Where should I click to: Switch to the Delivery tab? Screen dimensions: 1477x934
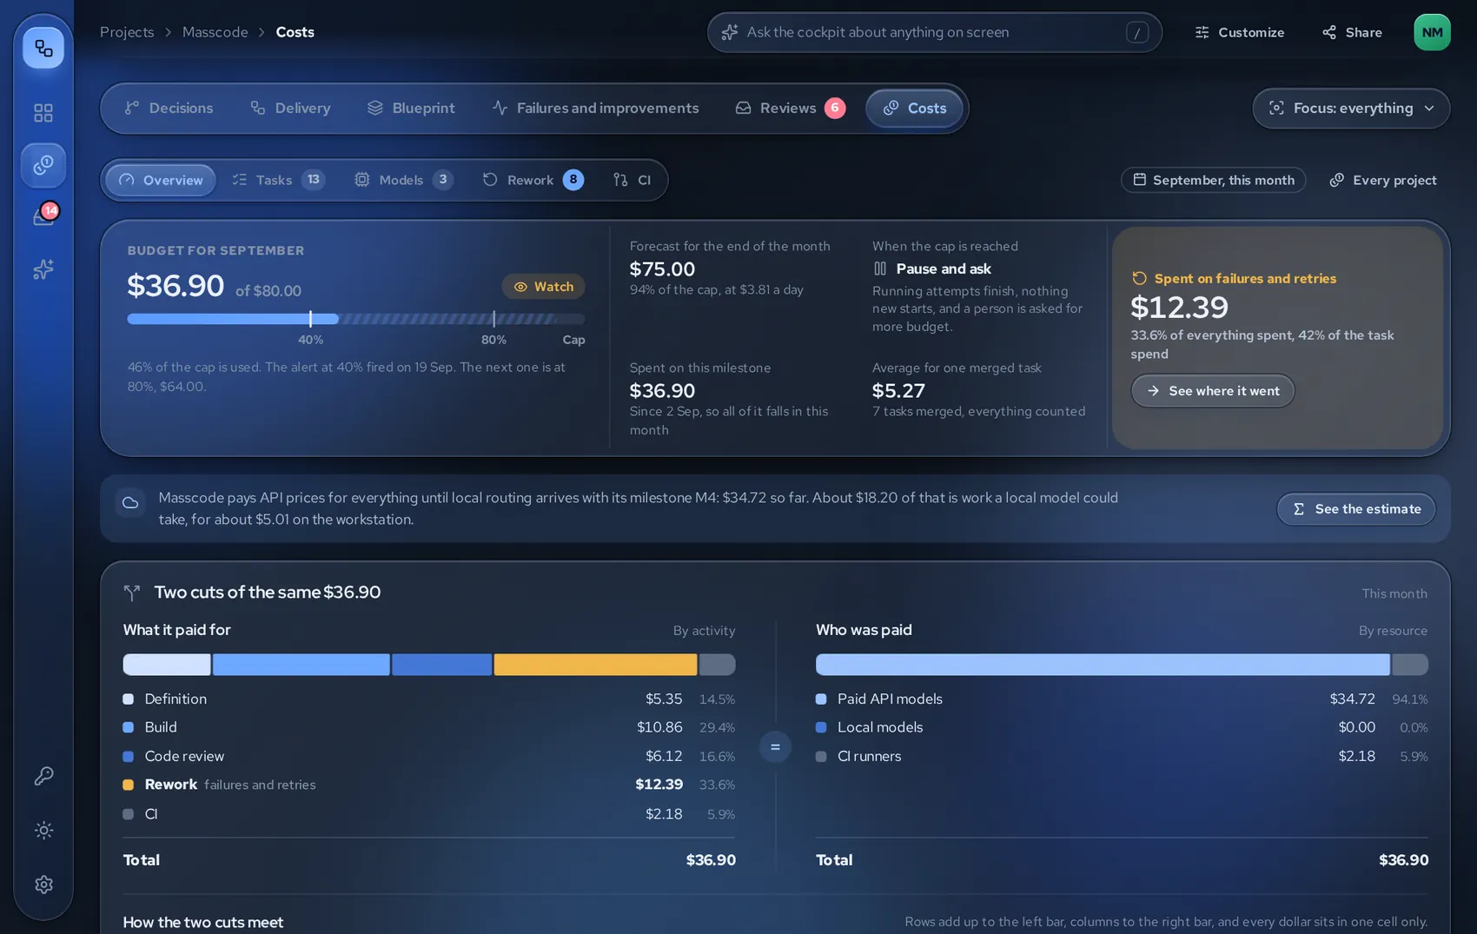tap(290, 109)
